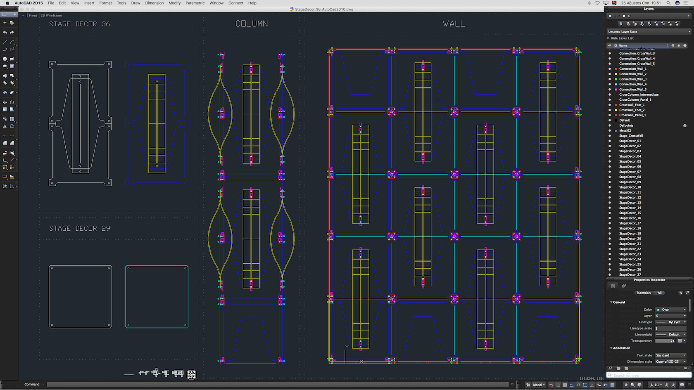Click the Undo arrow in toolbar
The height and width of the screenshot is (390, 694).
pyautogui.click(x=5, y=32)
